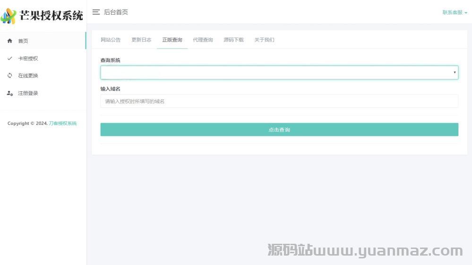472x265 pixels.
Task: Open the 更新日志 tab
Action: 141,40
